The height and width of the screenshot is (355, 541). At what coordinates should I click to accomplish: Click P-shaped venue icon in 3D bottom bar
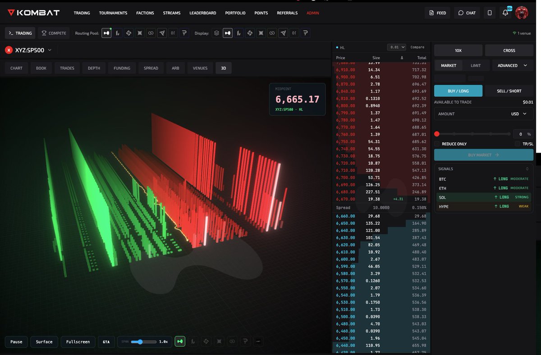tap(245, 341)
